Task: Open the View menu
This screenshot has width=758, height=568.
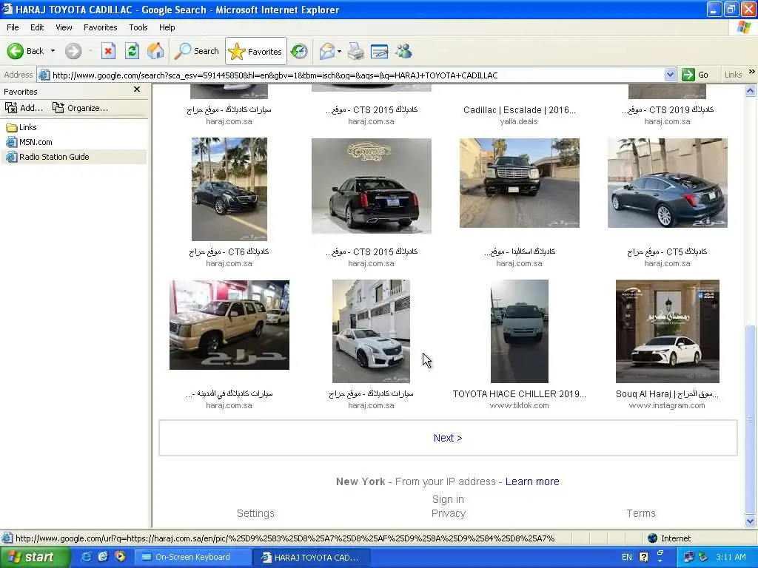Action: (64, 27)
